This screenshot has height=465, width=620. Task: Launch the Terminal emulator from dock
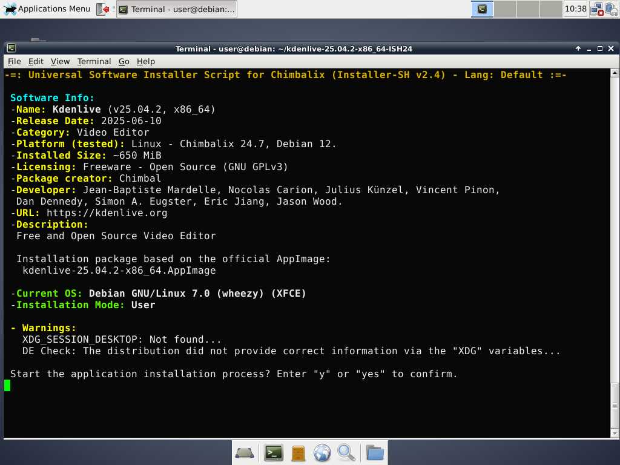[274, 453]
